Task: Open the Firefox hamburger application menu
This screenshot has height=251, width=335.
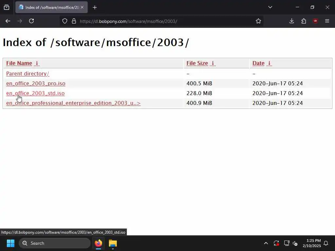Action: [327, 21]
